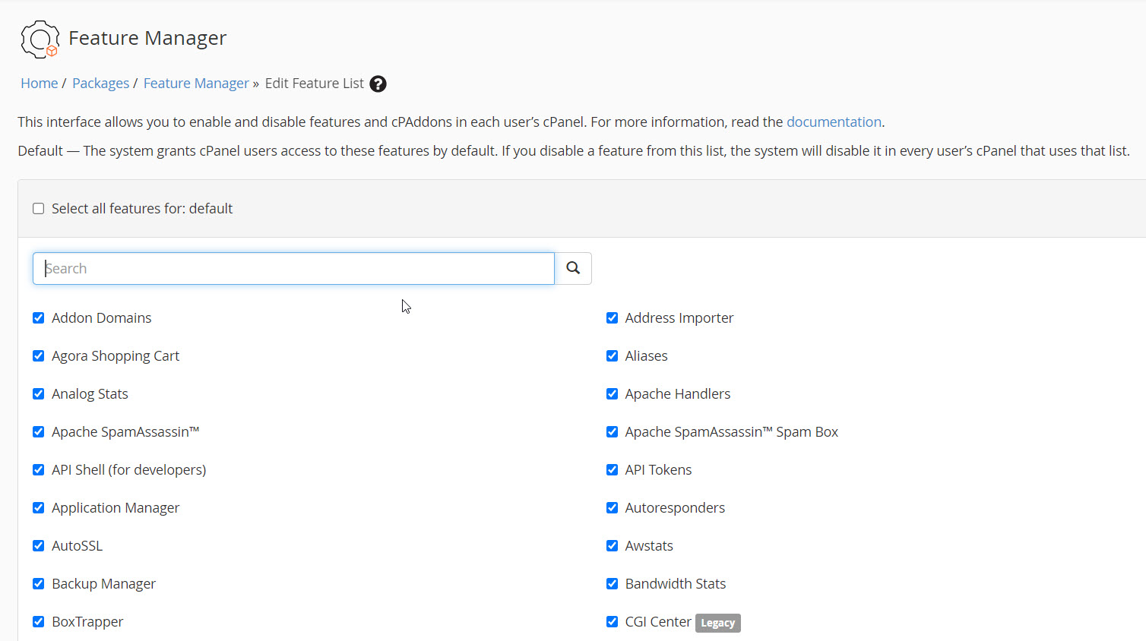Disable the Agora Shopping Cart checkbox
This screenshot has width=1146, height=641.
39,356
